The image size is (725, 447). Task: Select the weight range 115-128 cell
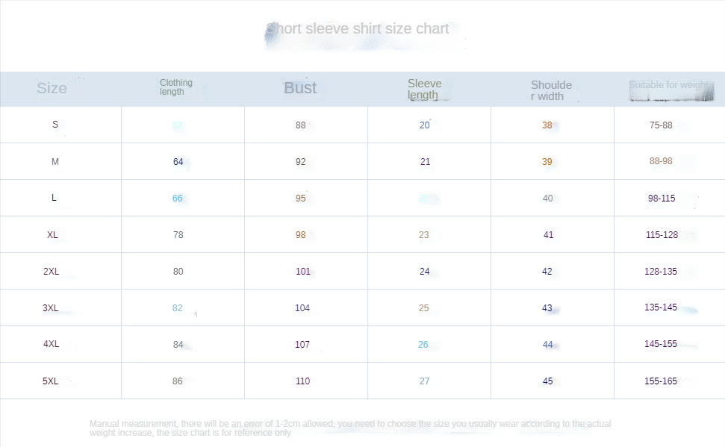coord(662,235)
